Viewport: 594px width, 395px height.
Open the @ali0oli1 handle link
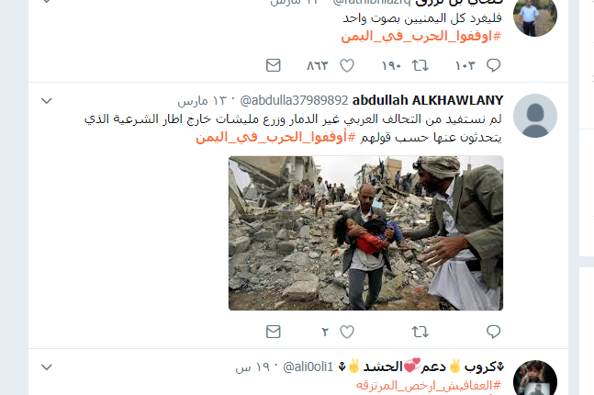pos(308,367)
